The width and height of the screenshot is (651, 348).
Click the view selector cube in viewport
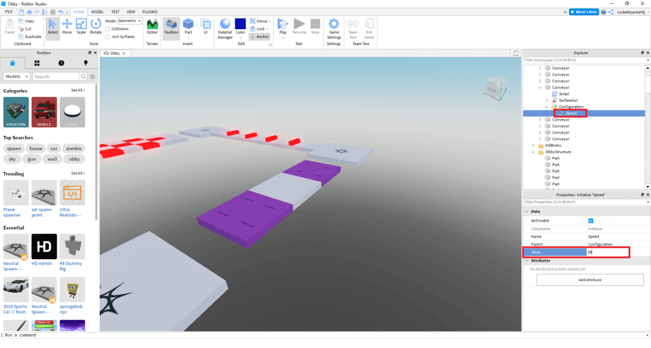click(495, 88)
